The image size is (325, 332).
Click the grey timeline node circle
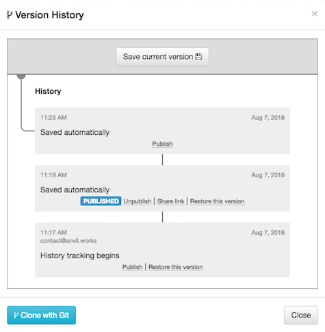coord(21,77)
